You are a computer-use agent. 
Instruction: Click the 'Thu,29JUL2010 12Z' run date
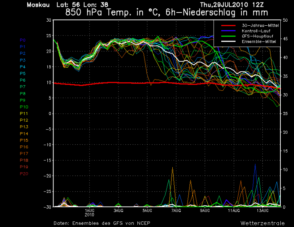click(232, 5)
